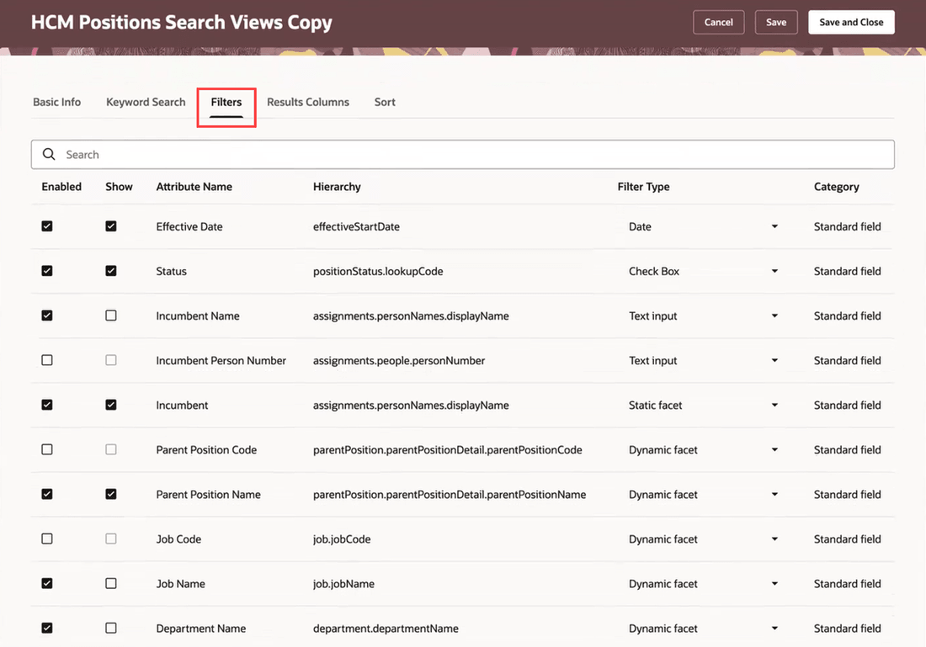Click the Hierarchy column header
Screen dimensions: 926x647
(337, 187)
